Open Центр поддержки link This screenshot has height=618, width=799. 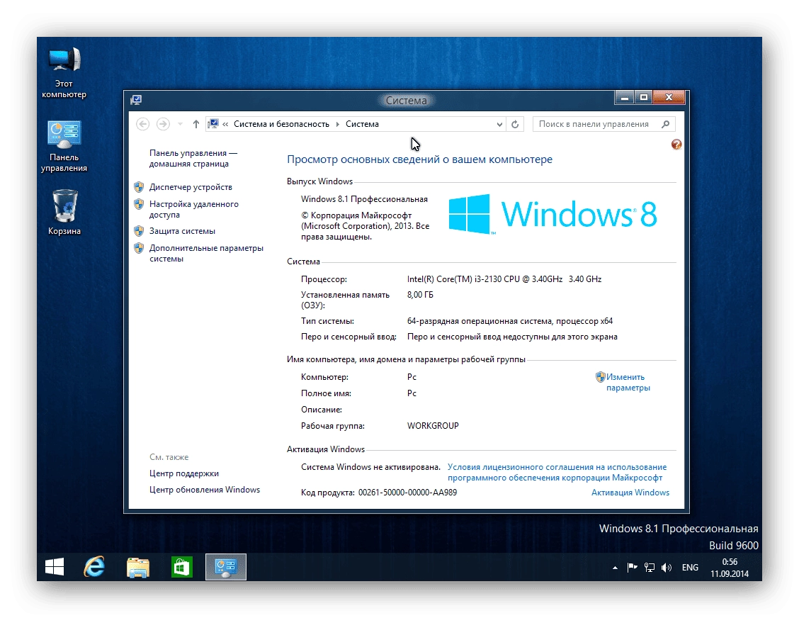184,473
